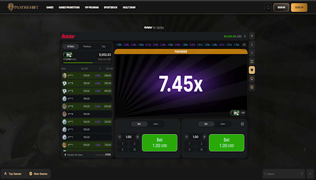Click the up chevron at bottom right
Screen dimensions: 316x180
[x=310, y=174]
